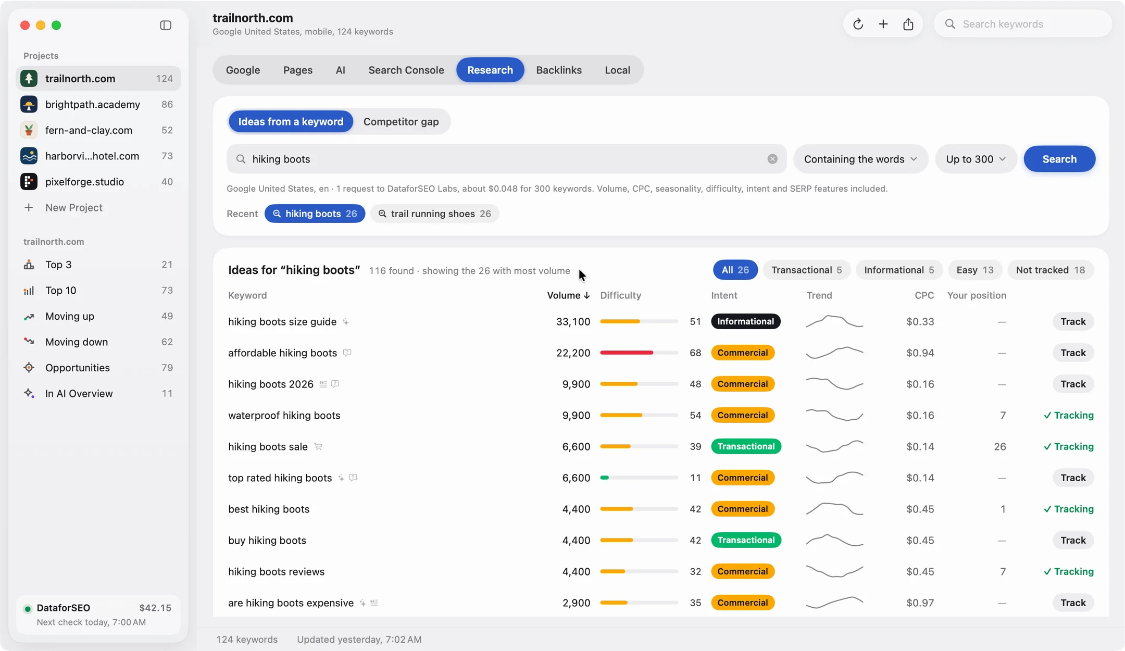Open the Top 10 bars icon
Viewport: 1125px width, 651px height.
pos(29,291)
